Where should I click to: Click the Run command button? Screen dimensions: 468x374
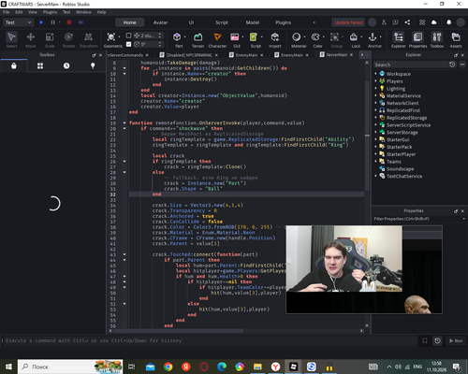click(456, 340)
